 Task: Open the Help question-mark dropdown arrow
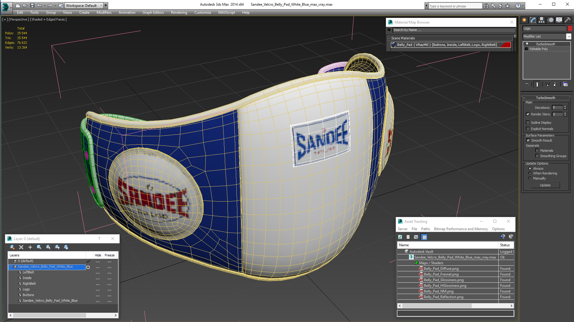tap(523, 6)
